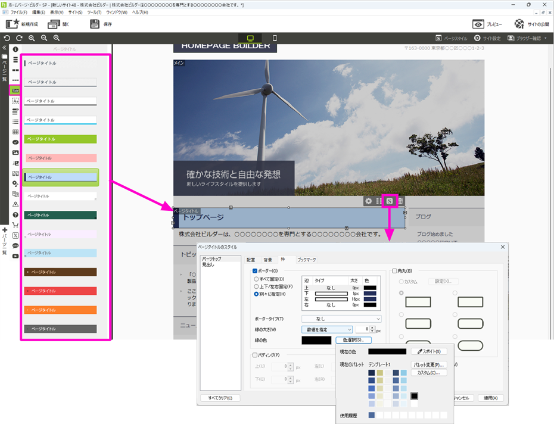
Task: Click the undo arrow icon
Action: 7,38
